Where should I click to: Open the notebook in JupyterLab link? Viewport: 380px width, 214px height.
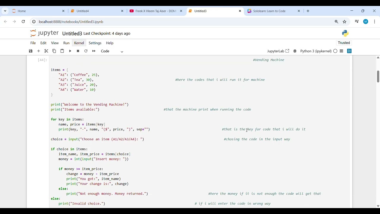tap(278, 51)
